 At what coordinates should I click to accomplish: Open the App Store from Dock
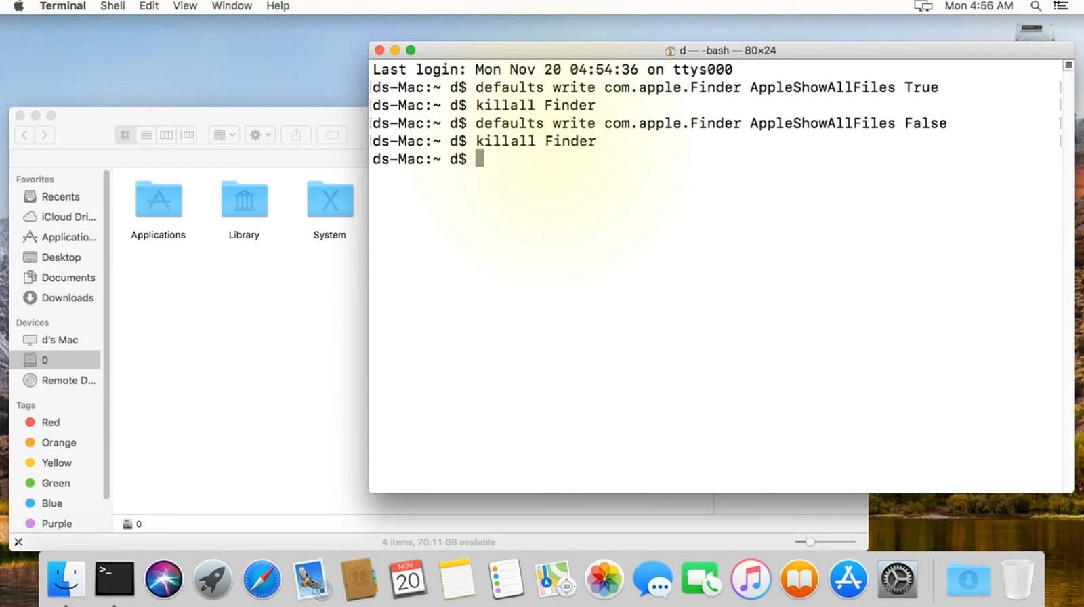pyautogui.click(x=848, y=580)
